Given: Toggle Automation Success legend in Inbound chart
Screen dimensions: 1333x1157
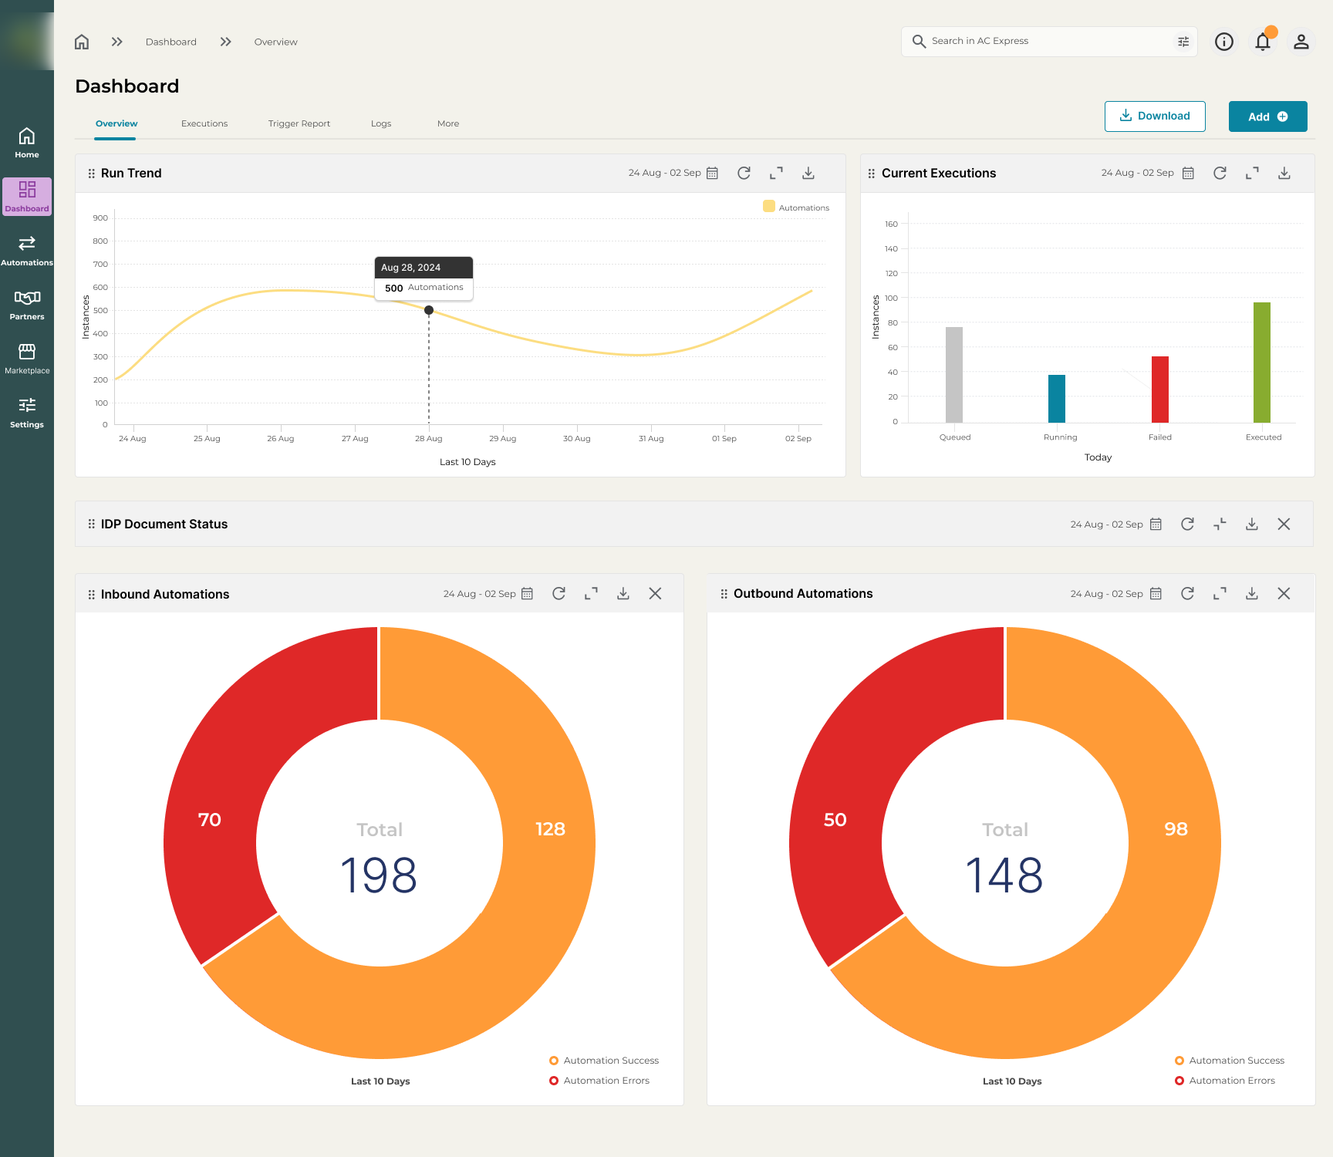Looking at the screenshot, I should pos(604,1061).
